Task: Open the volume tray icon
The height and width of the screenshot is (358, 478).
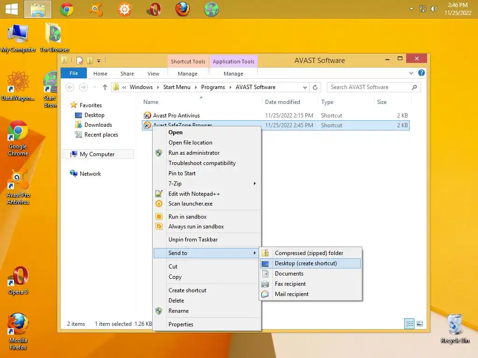Action: tap(434, 9)
